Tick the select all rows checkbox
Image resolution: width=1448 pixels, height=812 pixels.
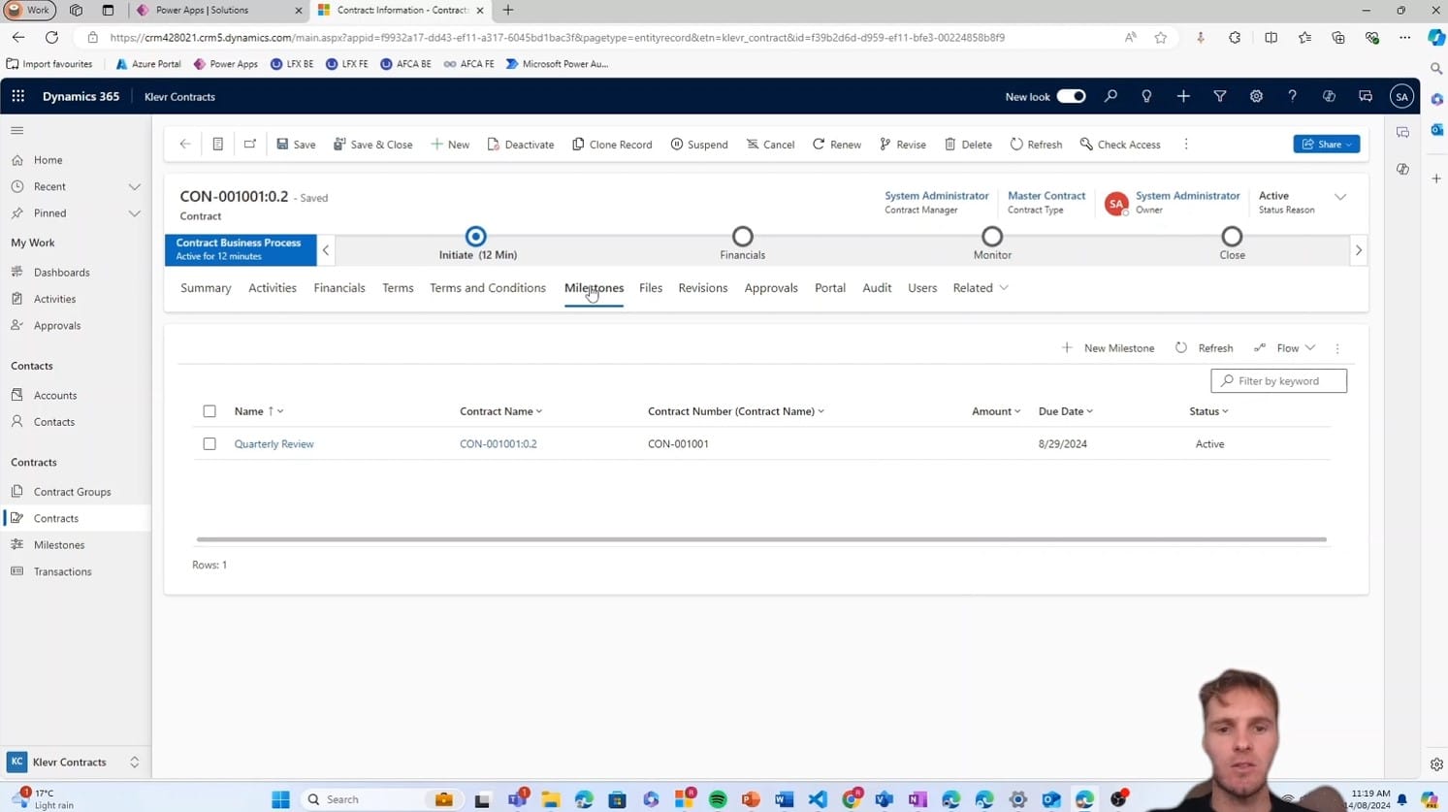(209, 411)
